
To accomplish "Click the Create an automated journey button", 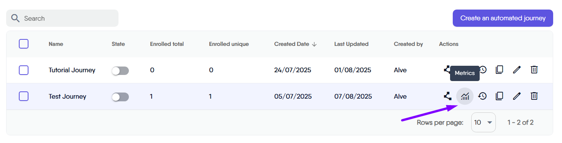I will pos(503,18).
